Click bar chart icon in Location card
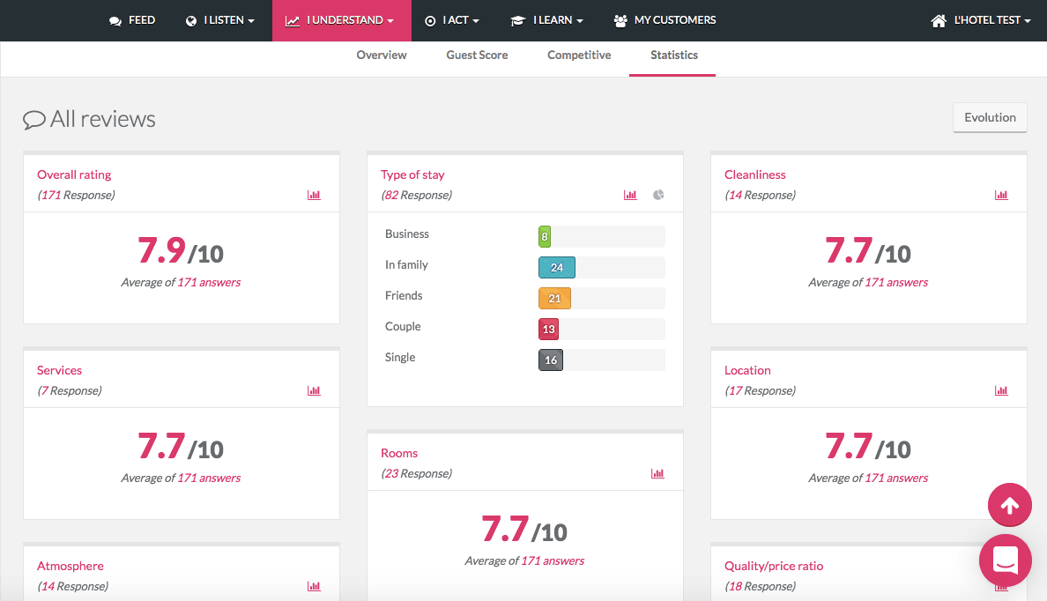 1001,390
